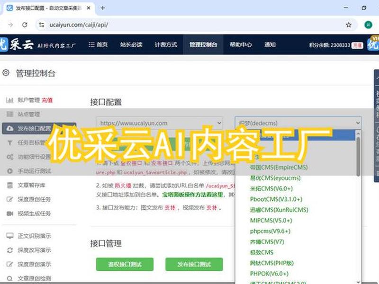Click the 文章原创检测 search icon
Image resolution: width=379 pixels, height=284 pixels.
(9, 278)
